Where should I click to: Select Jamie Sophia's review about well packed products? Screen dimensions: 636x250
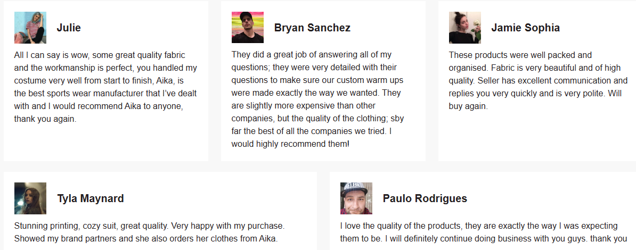click(x=538, y=80)
